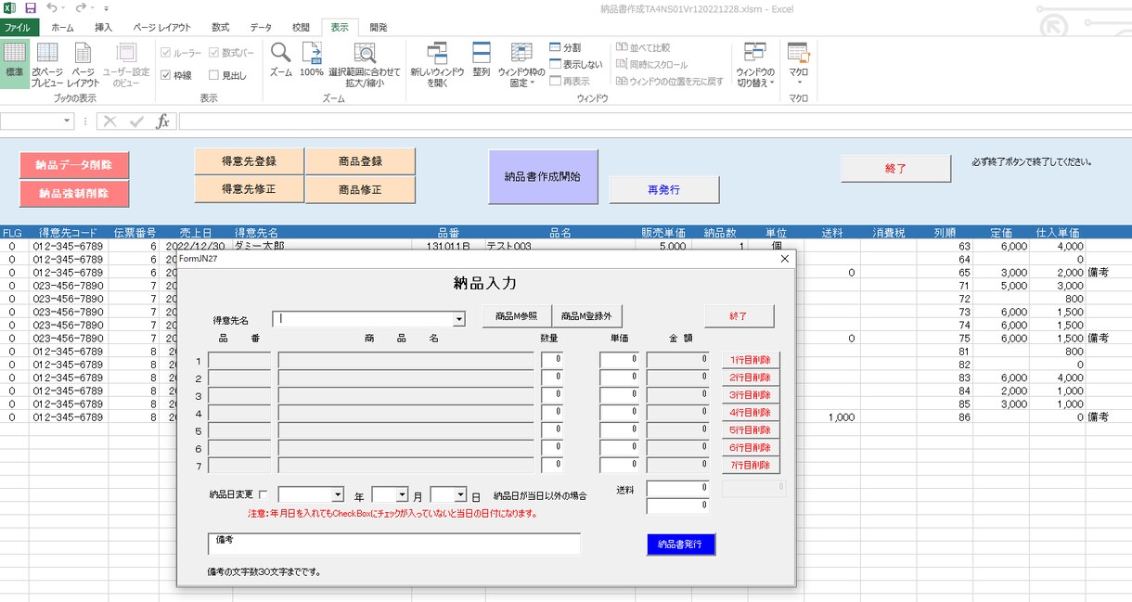
Task: Click 商品M参照 in the form
Action: pyautogui.click(x=517, y=316)
